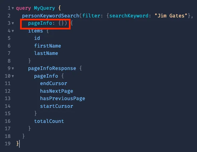Click the firstName field
The height and width of the screenshot is (152, 197).
point(47,46)
